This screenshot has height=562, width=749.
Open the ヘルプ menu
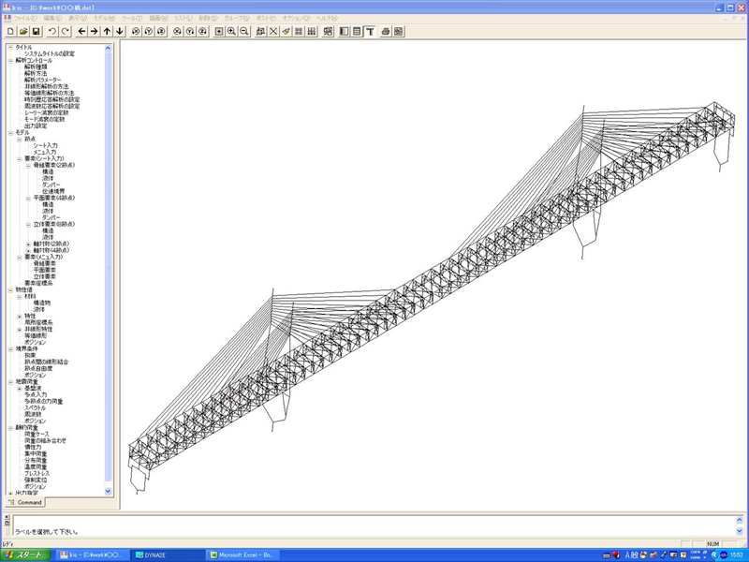tap(329, 18)
